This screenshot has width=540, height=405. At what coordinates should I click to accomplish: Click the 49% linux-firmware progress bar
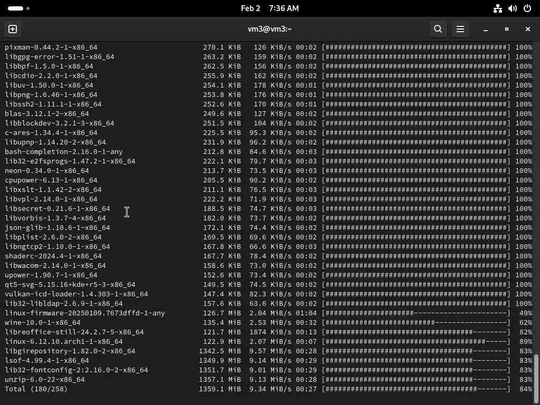(x=416, y=313)
